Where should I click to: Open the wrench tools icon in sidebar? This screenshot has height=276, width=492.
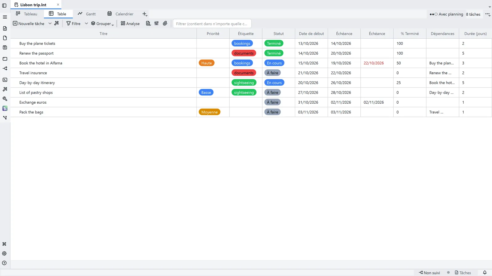point(5,99)
